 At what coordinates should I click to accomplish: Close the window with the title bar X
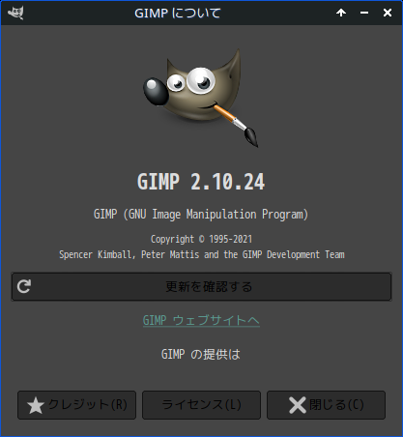[388, 13]
